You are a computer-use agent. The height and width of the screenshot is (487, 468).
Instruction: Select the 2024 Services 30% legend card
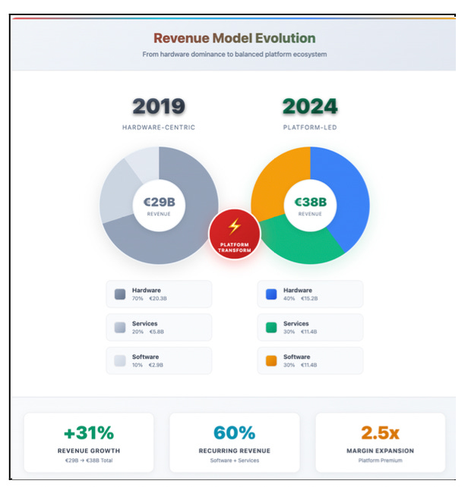pos(310,328)
